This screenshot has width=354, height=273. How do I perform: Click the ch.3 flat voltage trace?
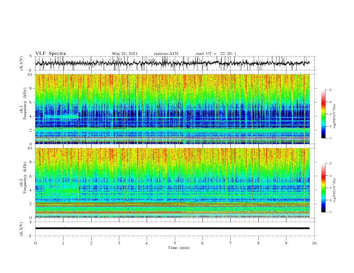[172, 228]
